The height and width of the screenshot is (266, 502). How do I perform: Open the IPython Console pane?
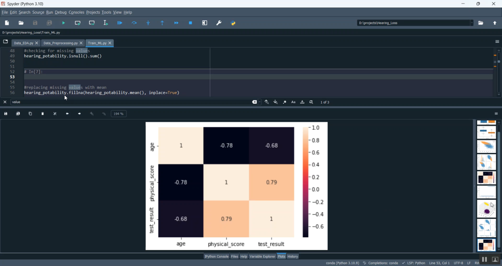(216, 256)
